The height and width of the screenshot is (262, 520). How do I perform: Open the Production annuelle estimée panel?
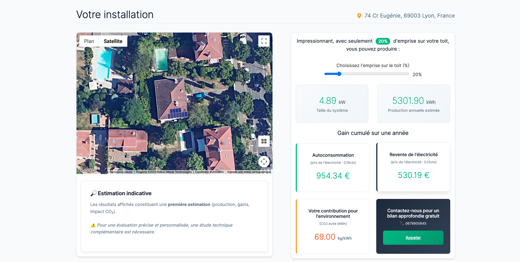click(413, 104)
